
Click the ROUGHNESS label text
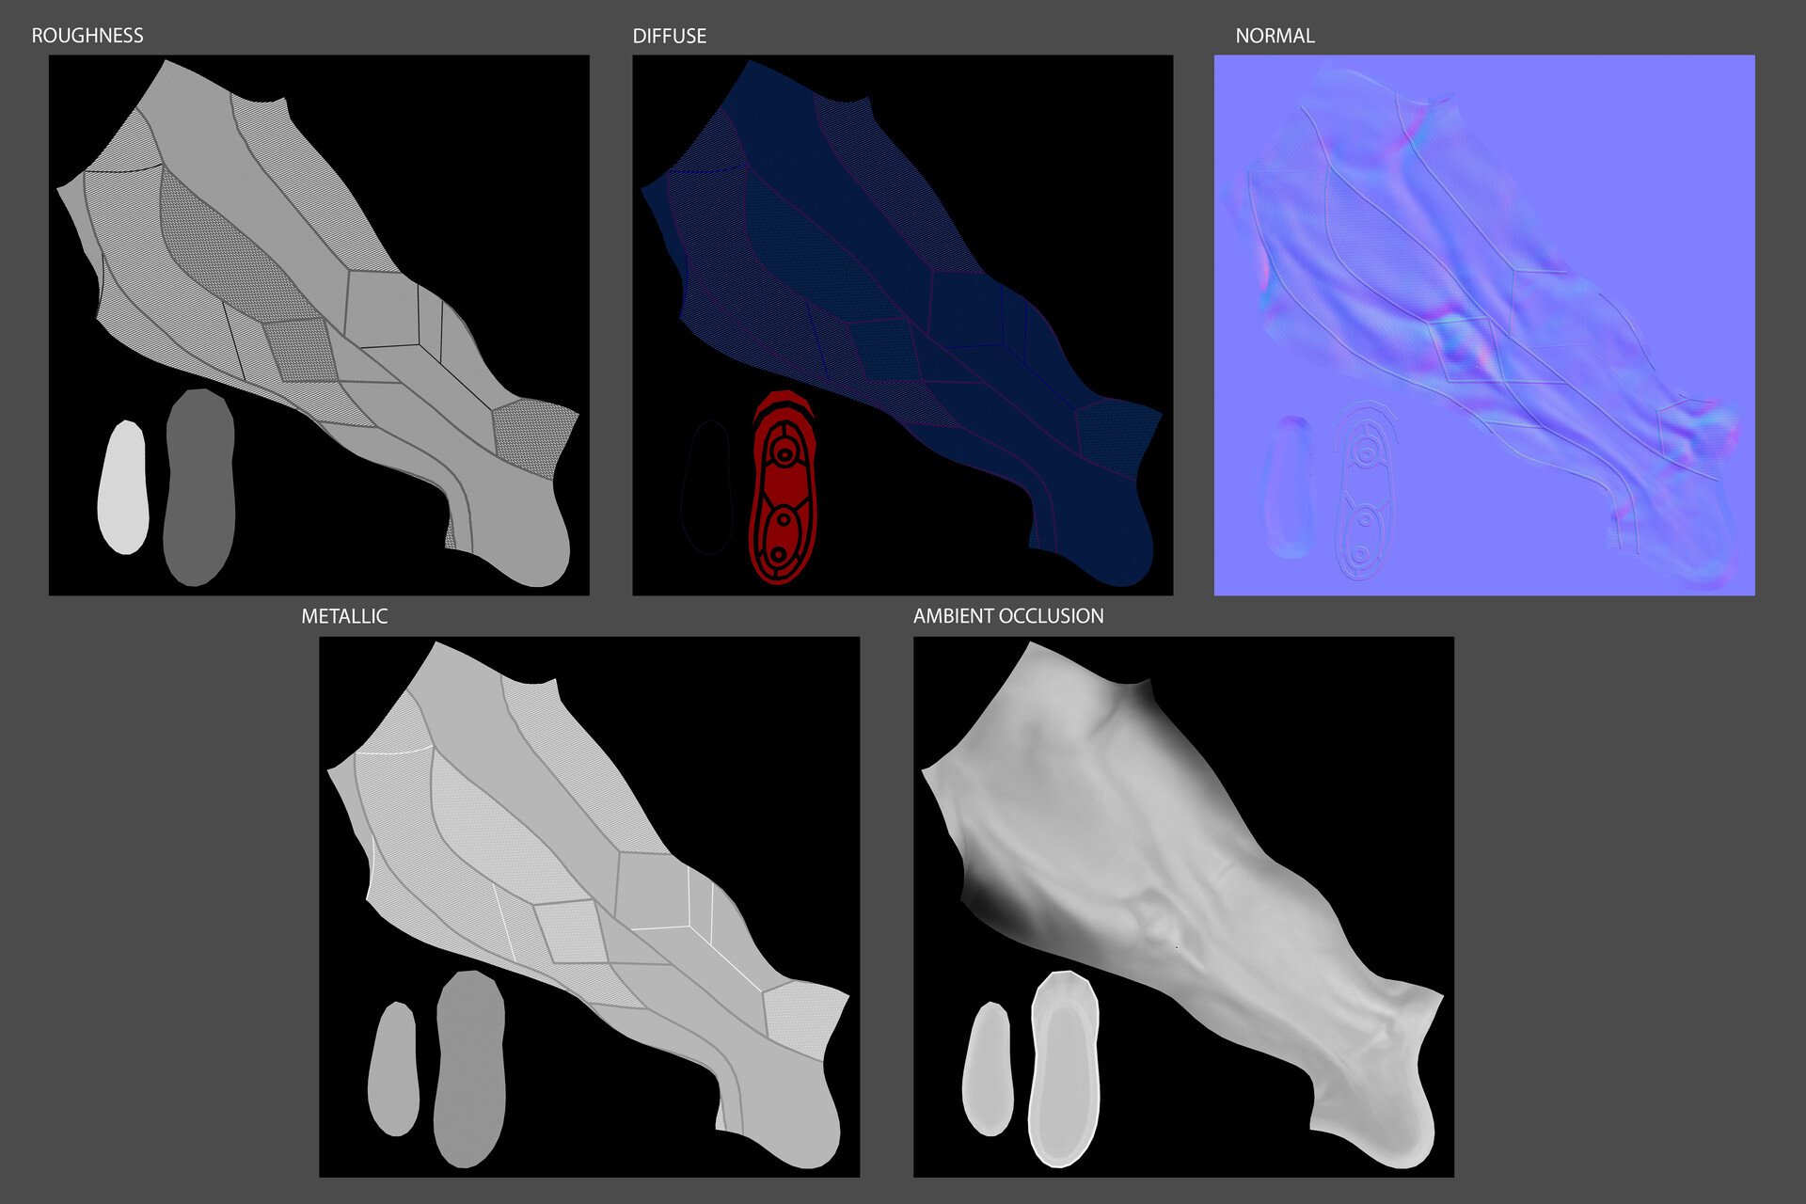(87, 36)
